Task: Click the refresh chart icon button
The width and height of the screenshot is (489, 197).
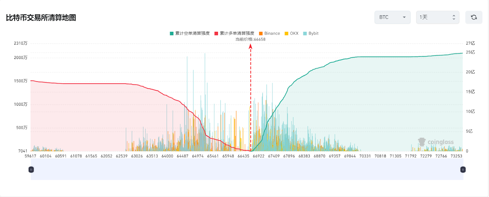Action: [x=474, y=17]
